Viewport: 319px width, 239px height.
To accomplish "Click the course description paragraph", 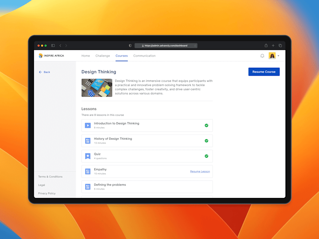I will pos(164,87).
